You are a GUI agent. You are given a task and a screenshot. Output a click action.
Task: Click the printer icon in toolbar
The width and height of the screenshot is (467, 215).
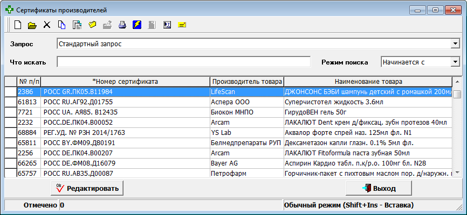click(x=122, y=25)
